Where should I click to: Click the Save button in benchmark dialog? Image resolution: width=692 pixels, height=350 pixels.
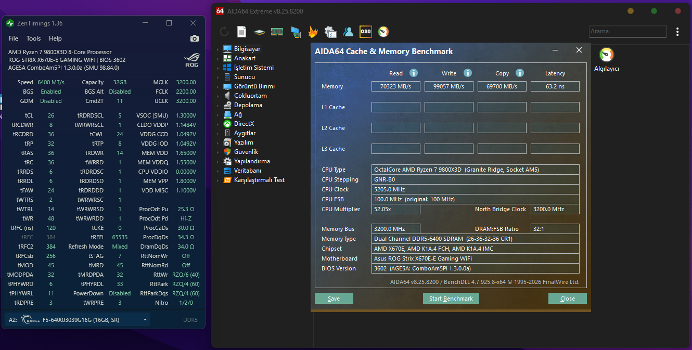334,299
